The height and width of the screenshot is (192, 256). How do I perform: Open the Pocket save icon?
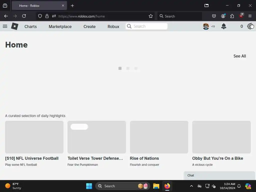[214, 16]
